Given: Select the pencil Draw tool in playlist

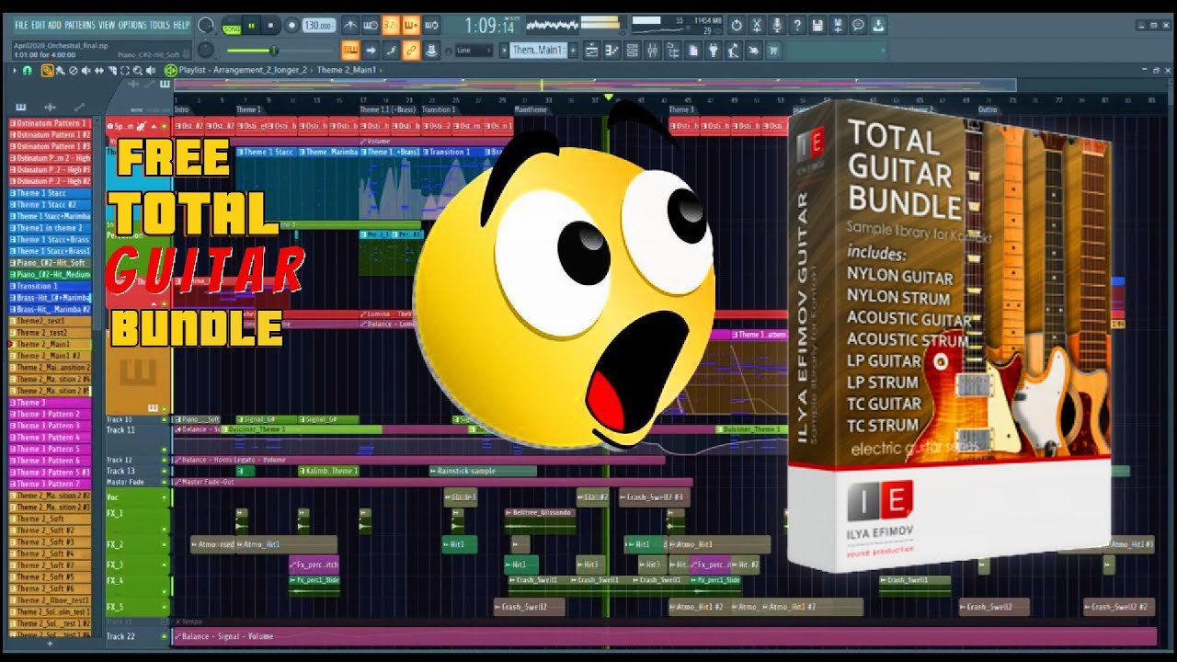Looking at the screenshot, I should [x=47, y=70].
